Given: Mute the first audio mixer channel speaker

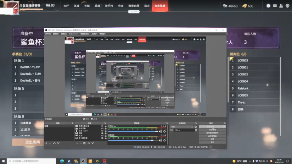Looking at the screenshot, I should tap(160, 131).
